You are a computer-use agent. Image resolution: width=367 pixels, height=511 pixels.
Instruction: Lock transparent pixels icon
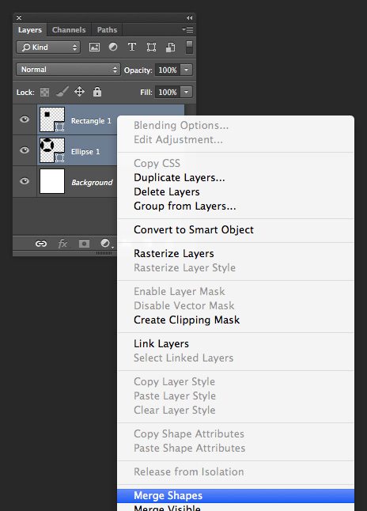[44, 93]
